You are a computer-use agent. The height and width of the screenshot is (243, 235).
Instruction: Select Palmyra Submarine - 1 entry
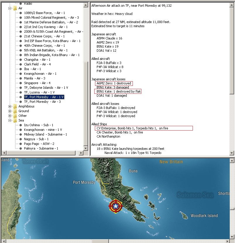(41, 148)
